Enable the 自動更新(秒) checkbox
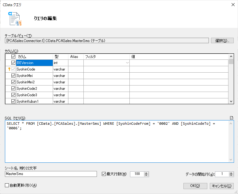The width and height of the screenshot is (238, 194). pyautogui.click(x=7, y=185)
